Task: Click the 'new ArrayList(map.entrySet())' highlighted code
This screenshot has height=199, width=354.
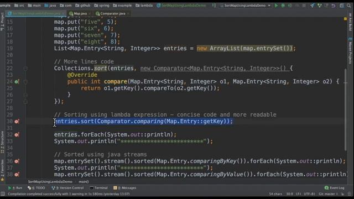Action: point(244,49)
